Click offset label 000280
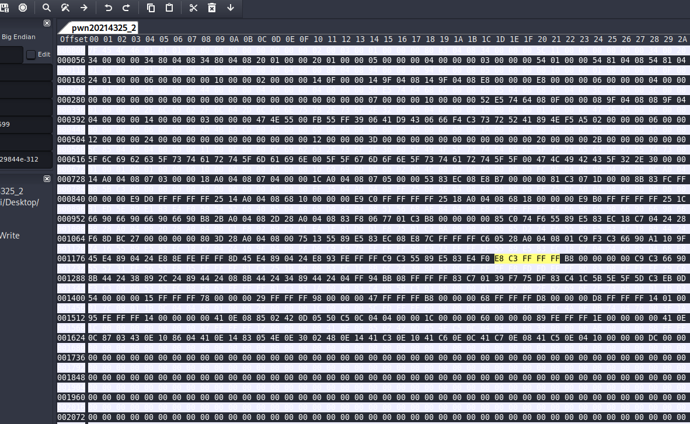This screenshot has height=424, width=690. [x=71, y=100]
